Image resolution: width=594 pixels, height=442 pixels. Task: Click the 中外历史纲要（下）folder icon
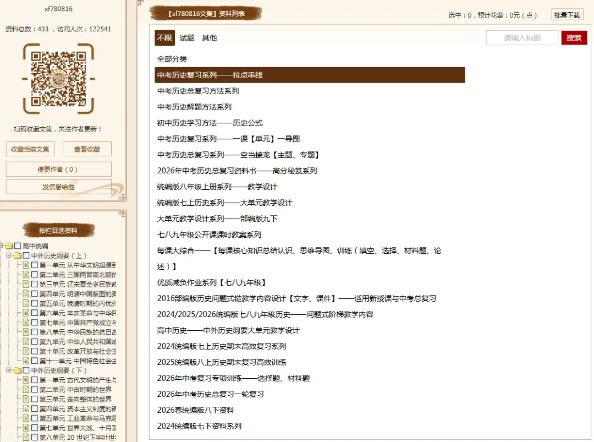(18, 370)
